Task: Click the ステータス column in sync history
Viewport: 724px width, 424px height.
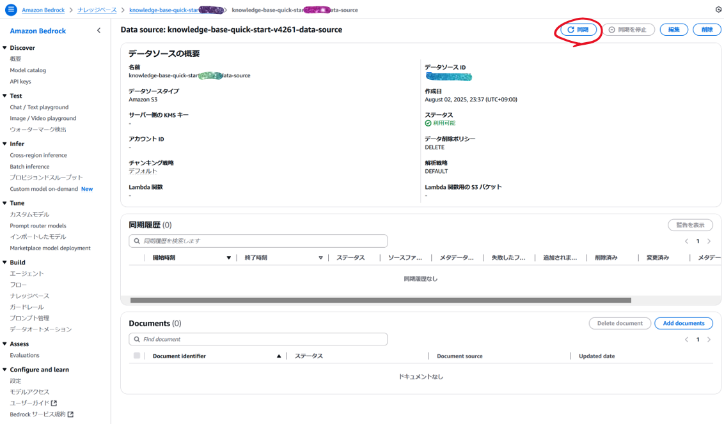Action: click(350, 257)
